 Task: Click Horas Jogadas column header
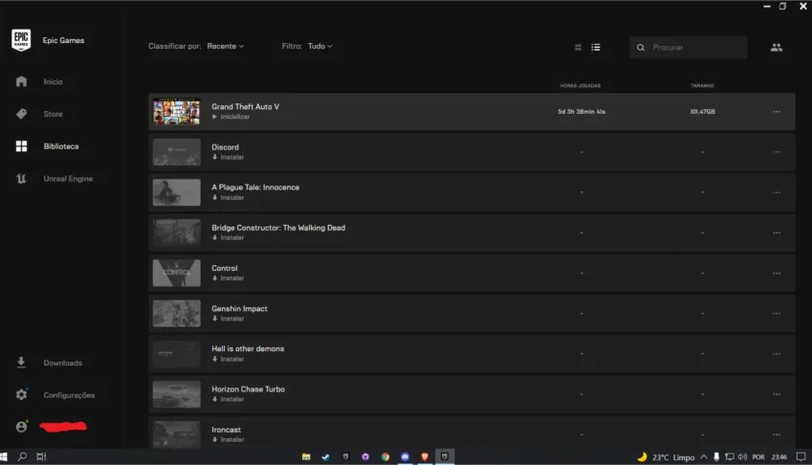tap(580, 86)
